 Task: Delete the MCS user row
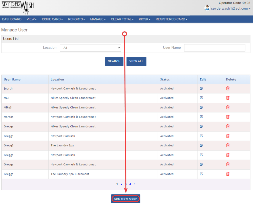[x=228, y=98]
